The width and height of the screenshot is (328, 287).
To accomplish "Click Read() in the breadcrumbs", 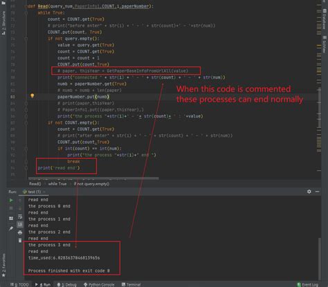I will 35,184.
